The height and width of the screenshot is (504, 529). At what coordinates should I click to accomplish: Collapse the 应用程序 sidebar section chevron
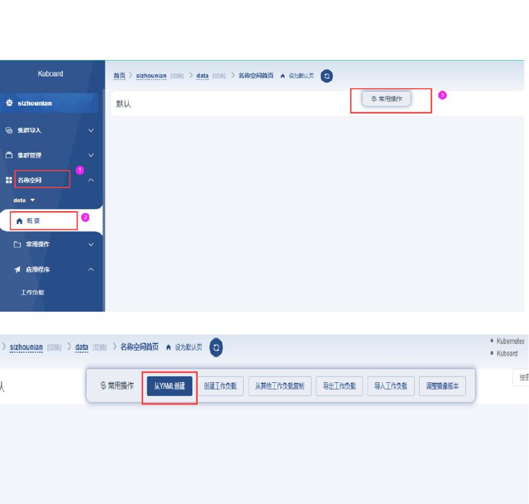[x=91, y=269]
